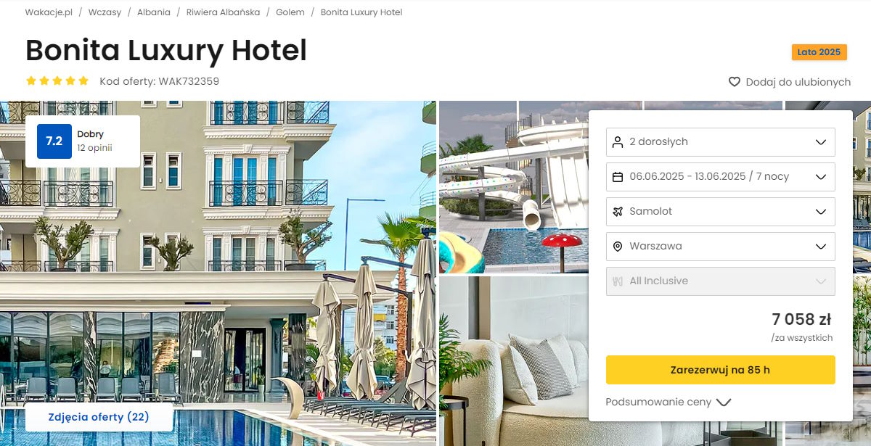Open the water slide photo thumbnail

coord(514,187)
